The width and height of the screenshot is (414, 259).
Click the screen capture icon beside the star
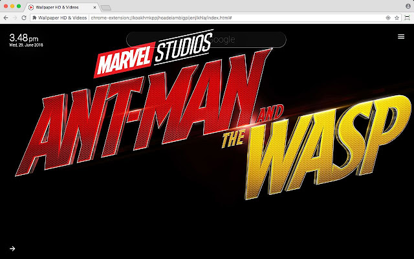[408, 18]
